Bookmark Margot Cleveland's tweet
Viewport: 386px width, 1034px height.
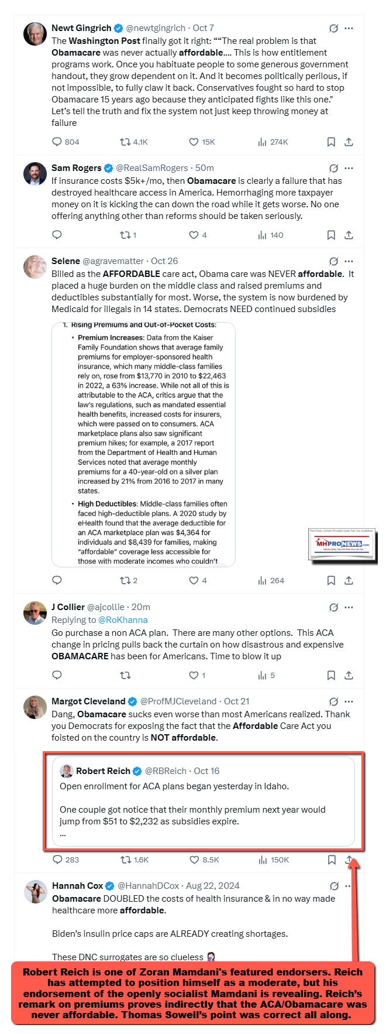click(332, 860)
